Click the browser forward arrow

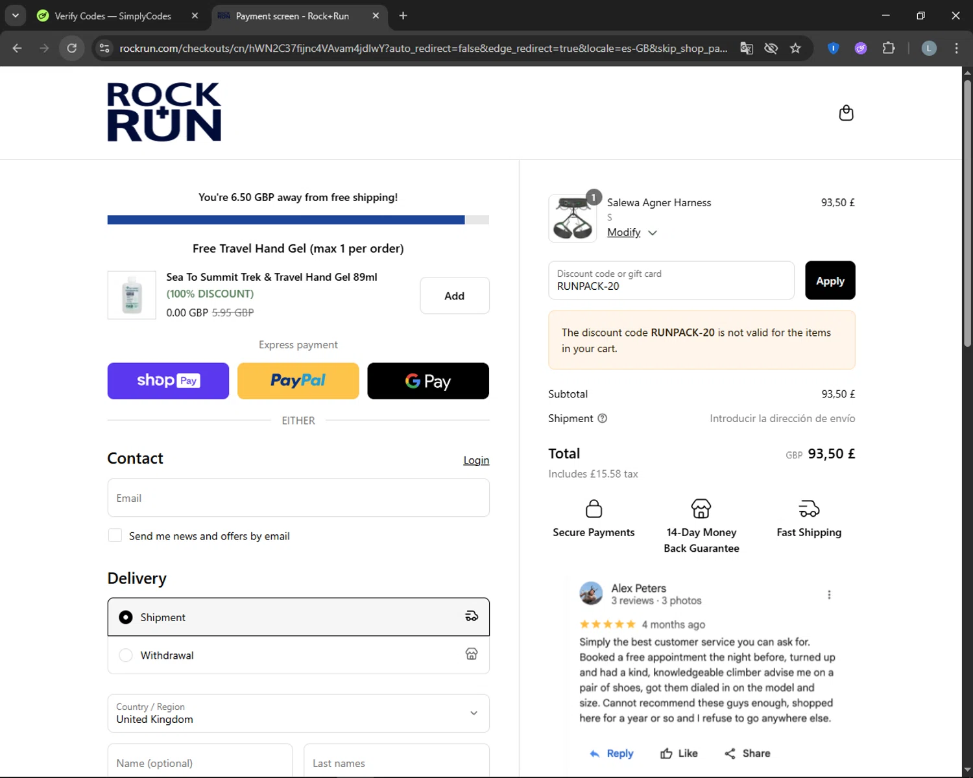(x=44, y=48)
